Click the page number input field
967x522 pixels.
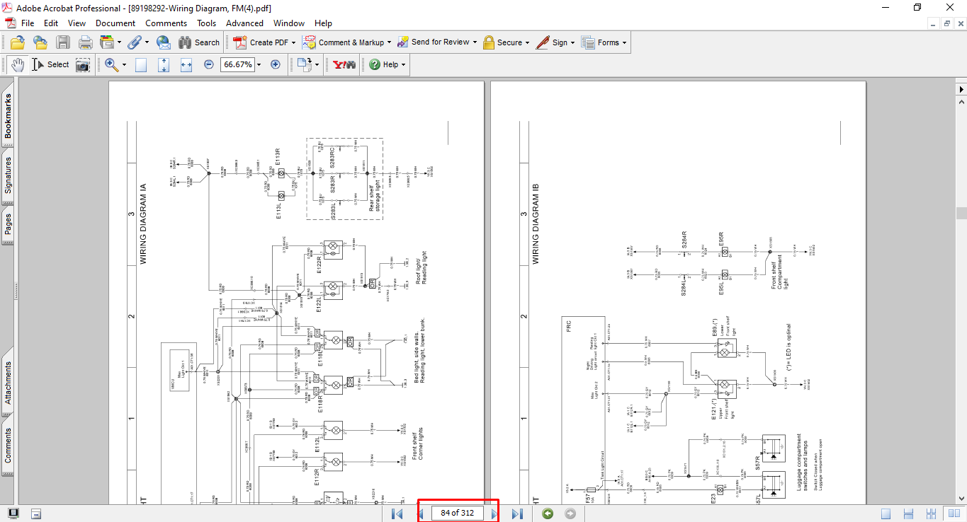click(457, 514)
